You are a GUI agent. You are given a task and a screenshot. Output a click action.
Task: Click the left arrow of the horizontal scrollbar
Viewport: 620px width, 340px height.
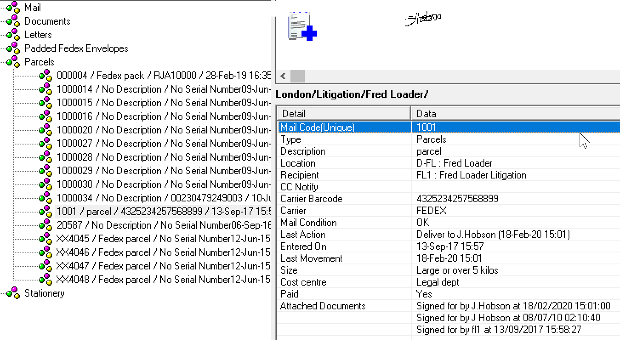(x=282, y=76)
